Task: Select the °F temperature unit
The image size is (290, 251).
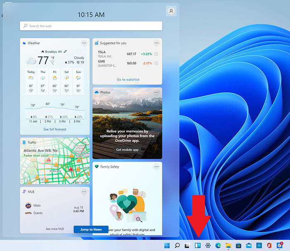Action: [53, 58]
